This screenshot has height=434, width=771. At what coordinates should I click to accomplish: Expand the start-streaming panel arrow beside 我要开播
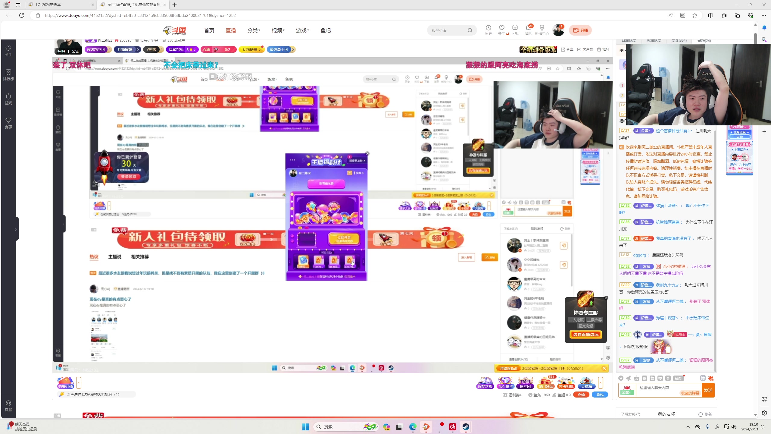pos(79,383)
